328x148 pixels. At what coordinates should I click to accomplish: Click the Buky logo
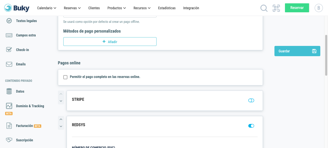click(17, 8)
